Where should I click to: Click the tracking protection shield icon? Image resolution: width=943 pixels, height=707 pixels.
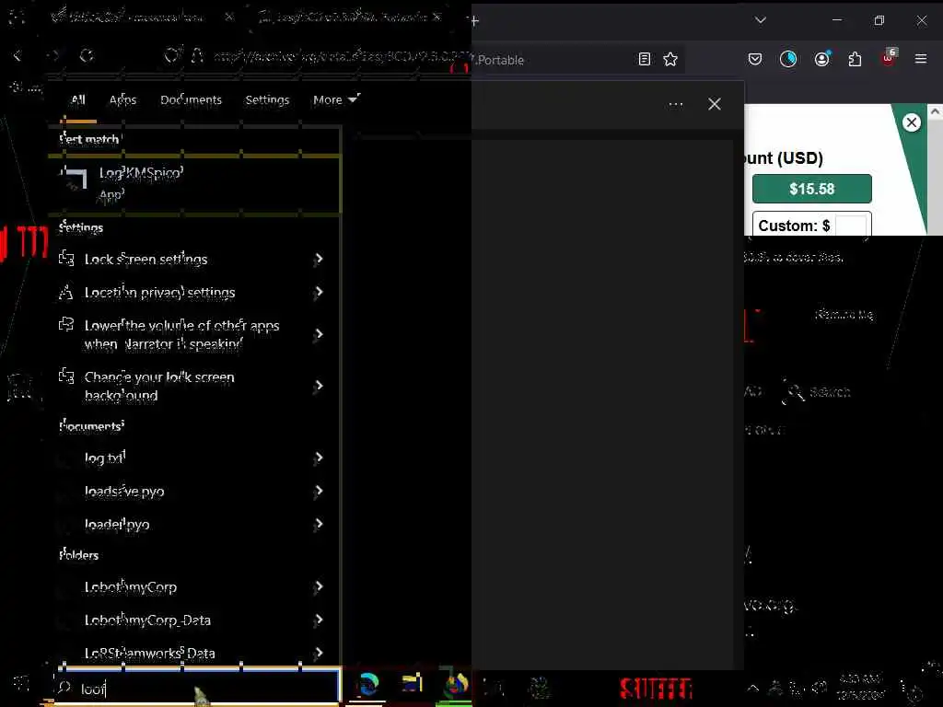pos(172,56)
